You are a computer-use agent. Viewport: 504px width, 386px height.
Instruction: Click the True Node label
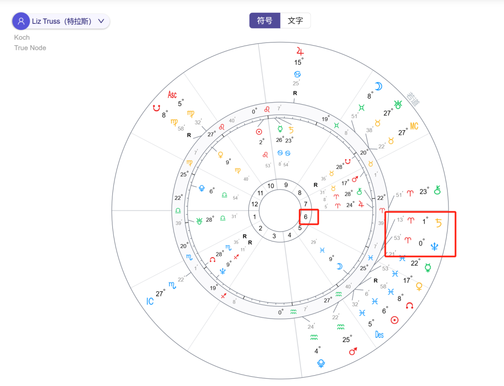(30, 48)
